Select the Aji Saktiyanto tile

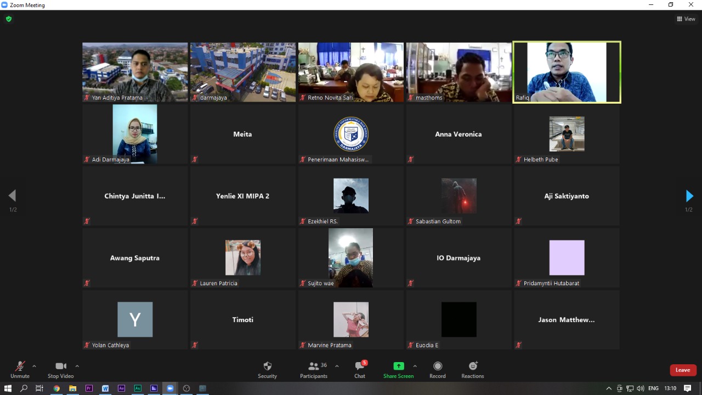pyautogui.click(x=567, y=196)
